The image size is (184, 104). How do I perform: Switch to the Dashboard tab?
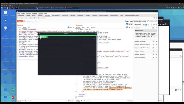(x=20, y=16)
